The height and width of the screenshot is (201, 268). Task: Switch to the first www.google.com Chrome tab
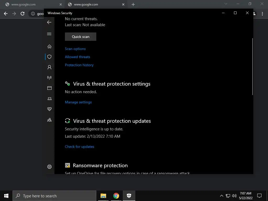pos(32,4)
